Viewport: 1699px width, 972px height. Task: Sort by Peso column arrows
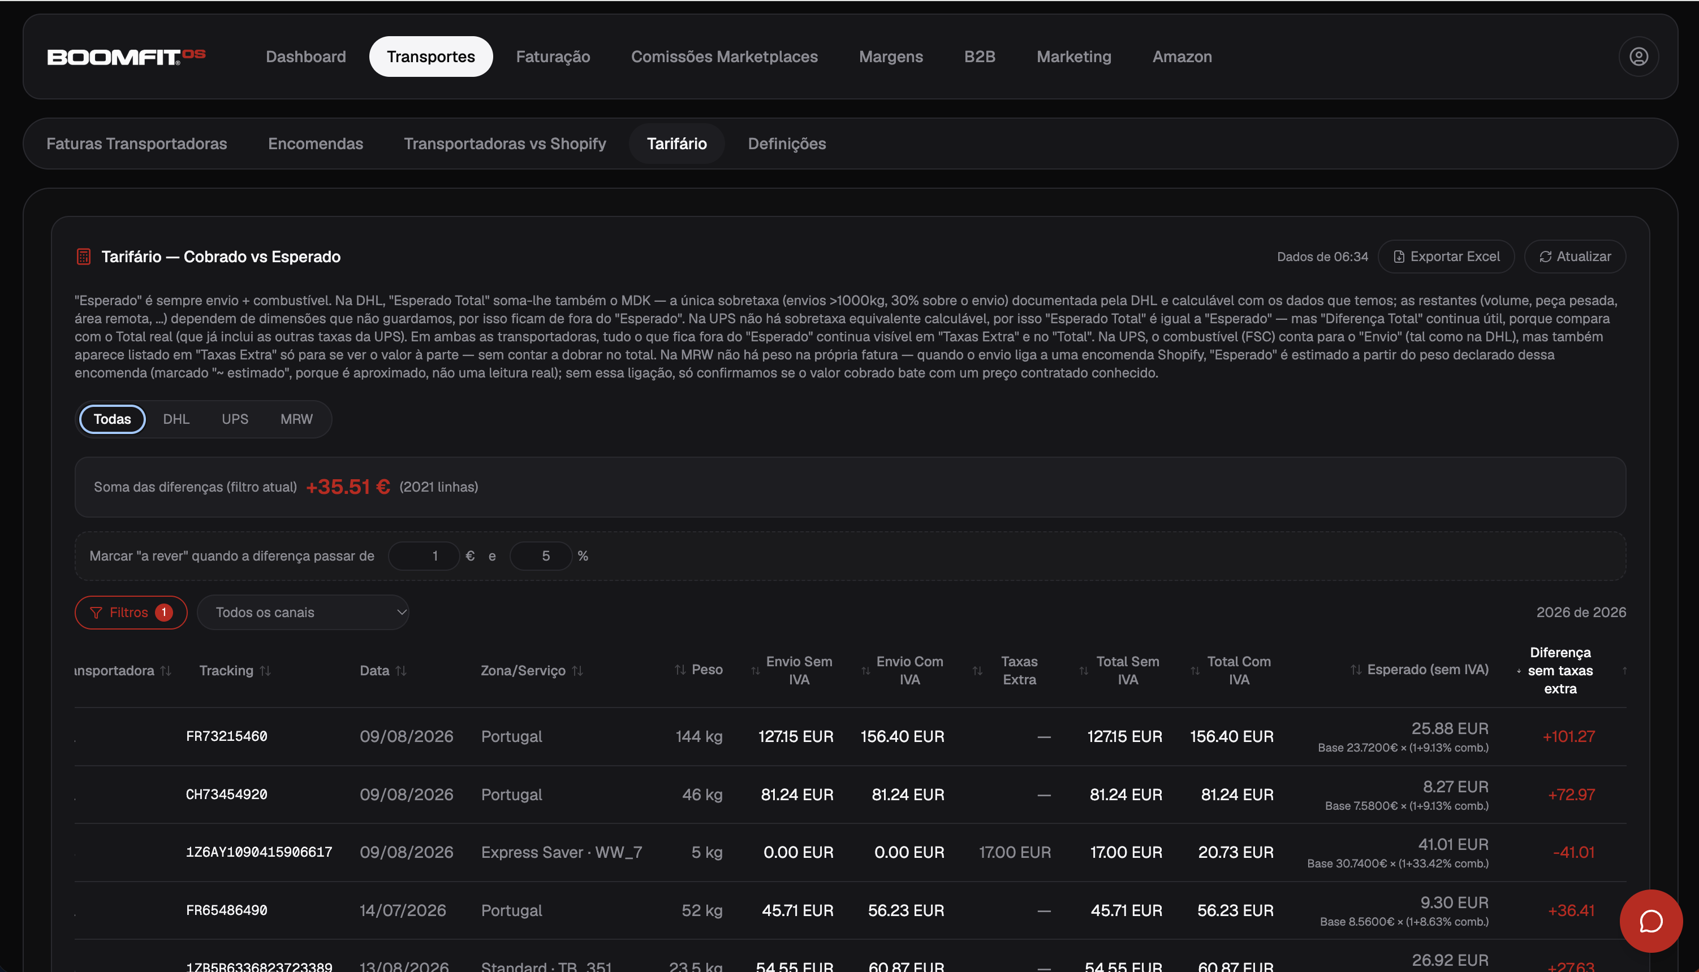tap(680, 670)
